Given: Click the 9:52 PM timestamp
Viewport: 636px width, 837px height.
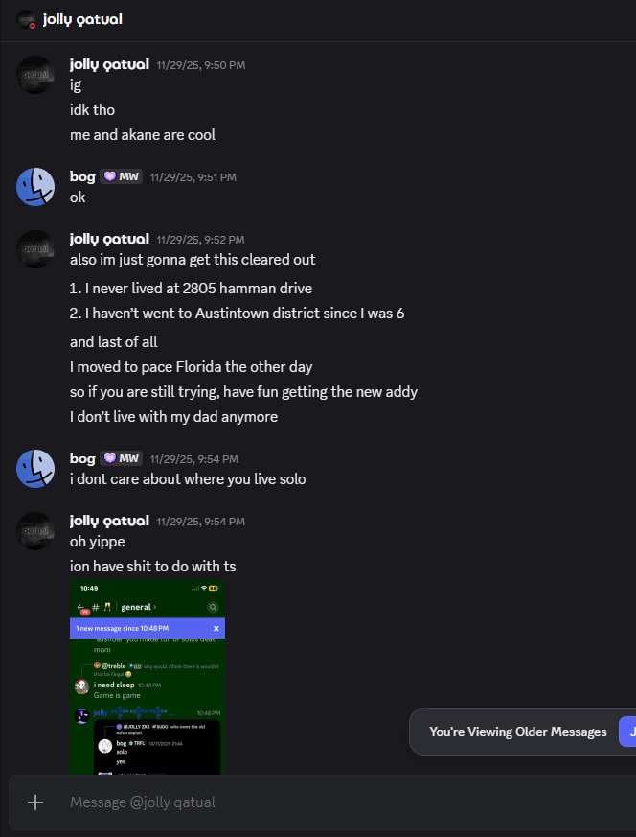Looking at the screenshot, I should [x=200, y=240].
